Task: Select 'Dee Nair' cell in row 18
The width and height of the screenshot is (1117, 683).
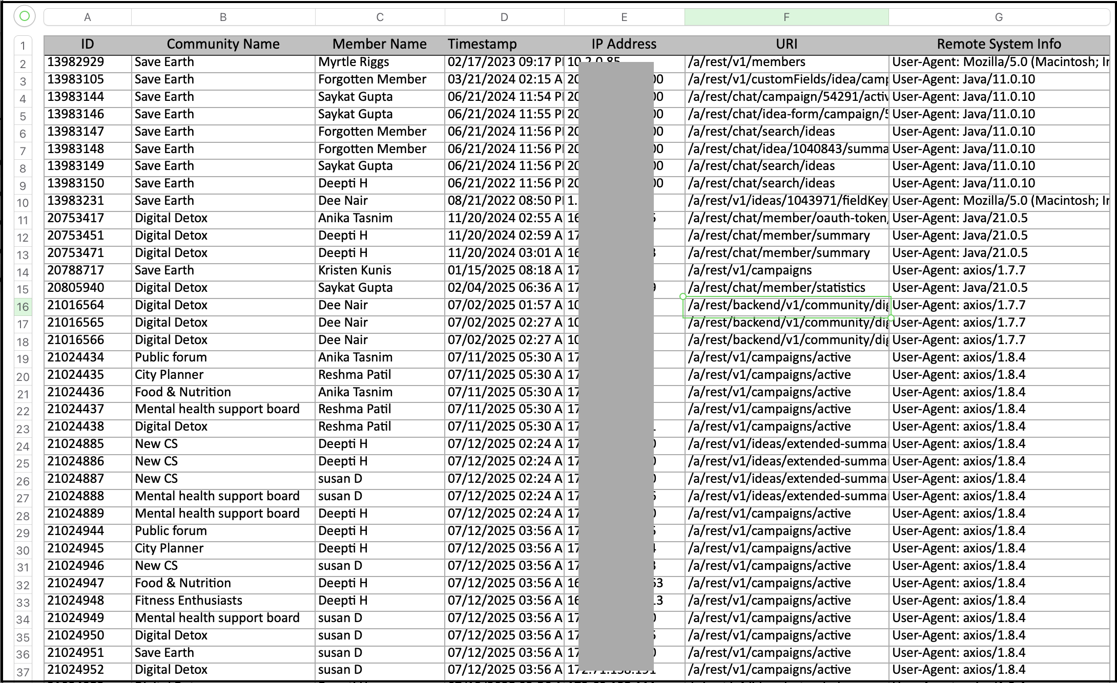Action: coord(380,340)
